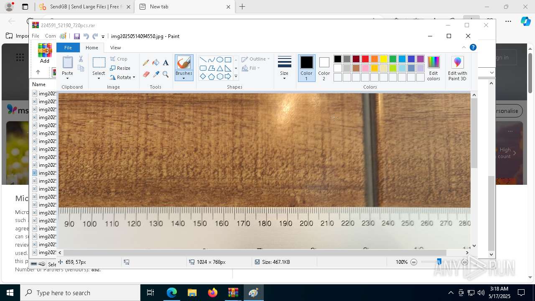Click the Brushes tool icon

(x=184, y=63)
